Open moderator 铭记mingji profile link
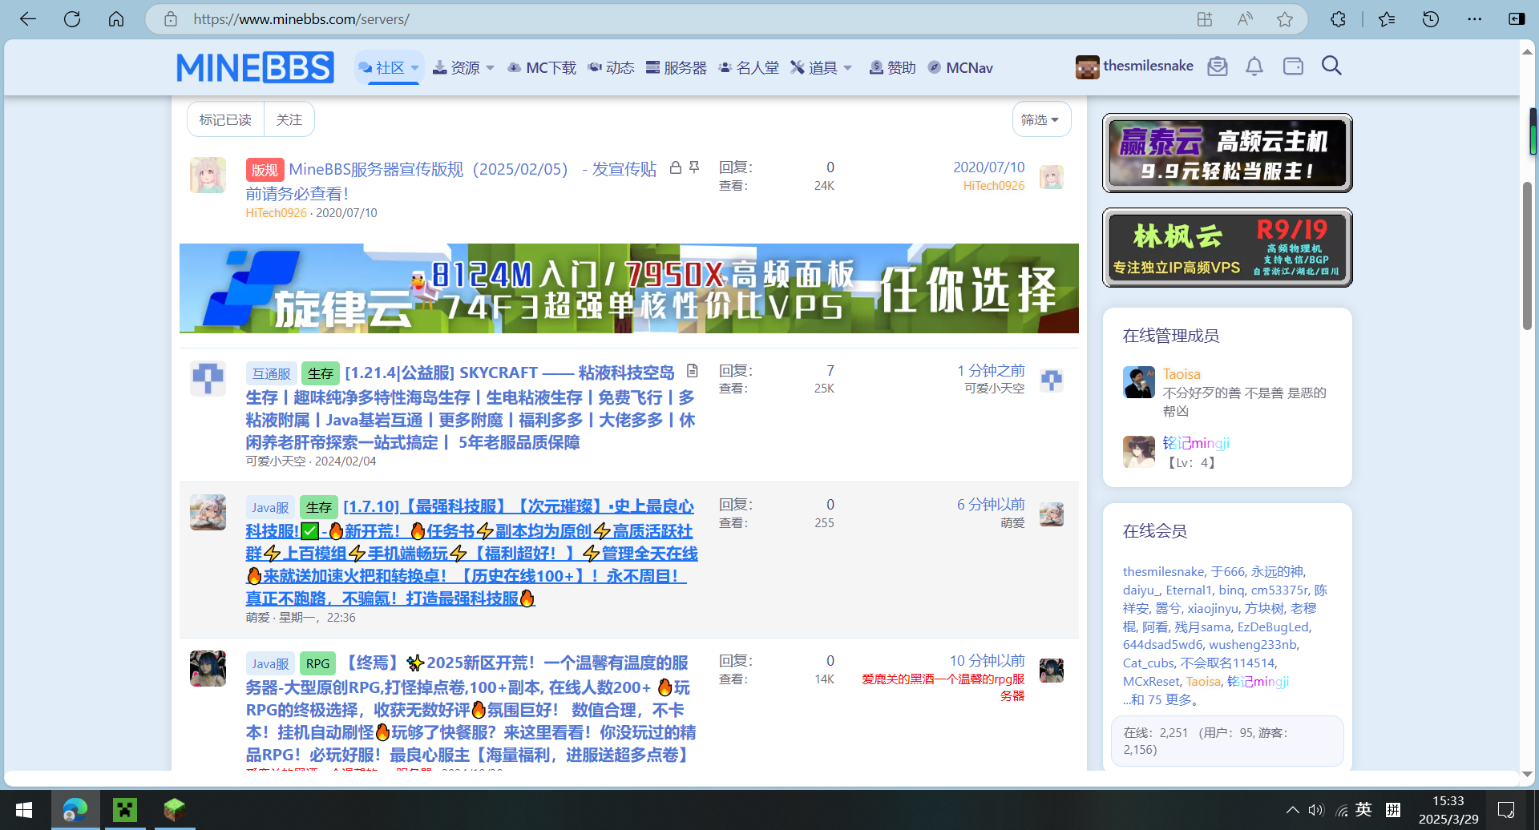The image size is (1539, 830). [x=1196, y=443]
